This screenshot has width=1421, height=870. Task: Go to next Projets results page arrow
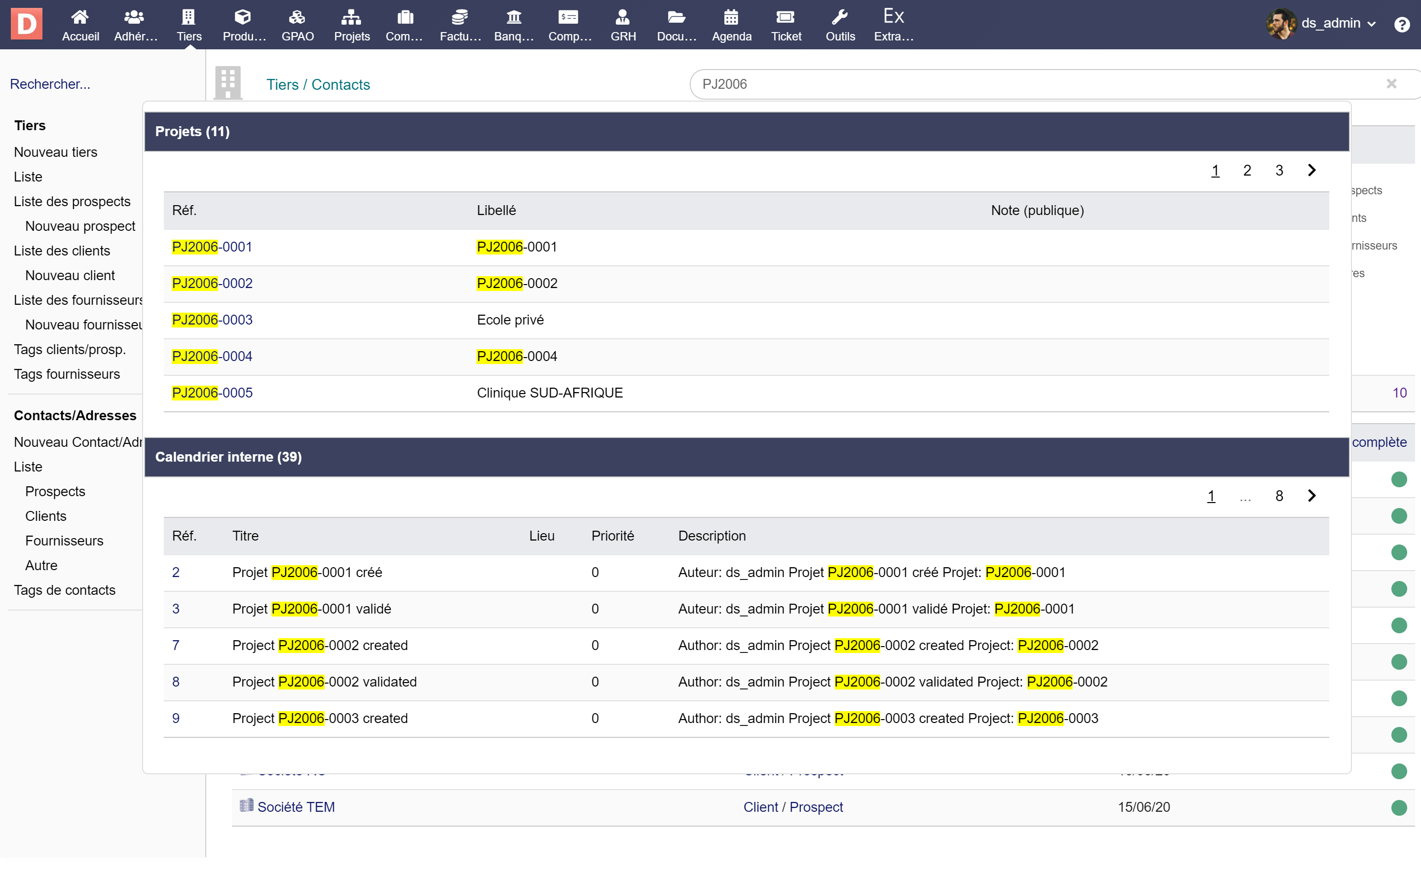(x=1311, y=170)
